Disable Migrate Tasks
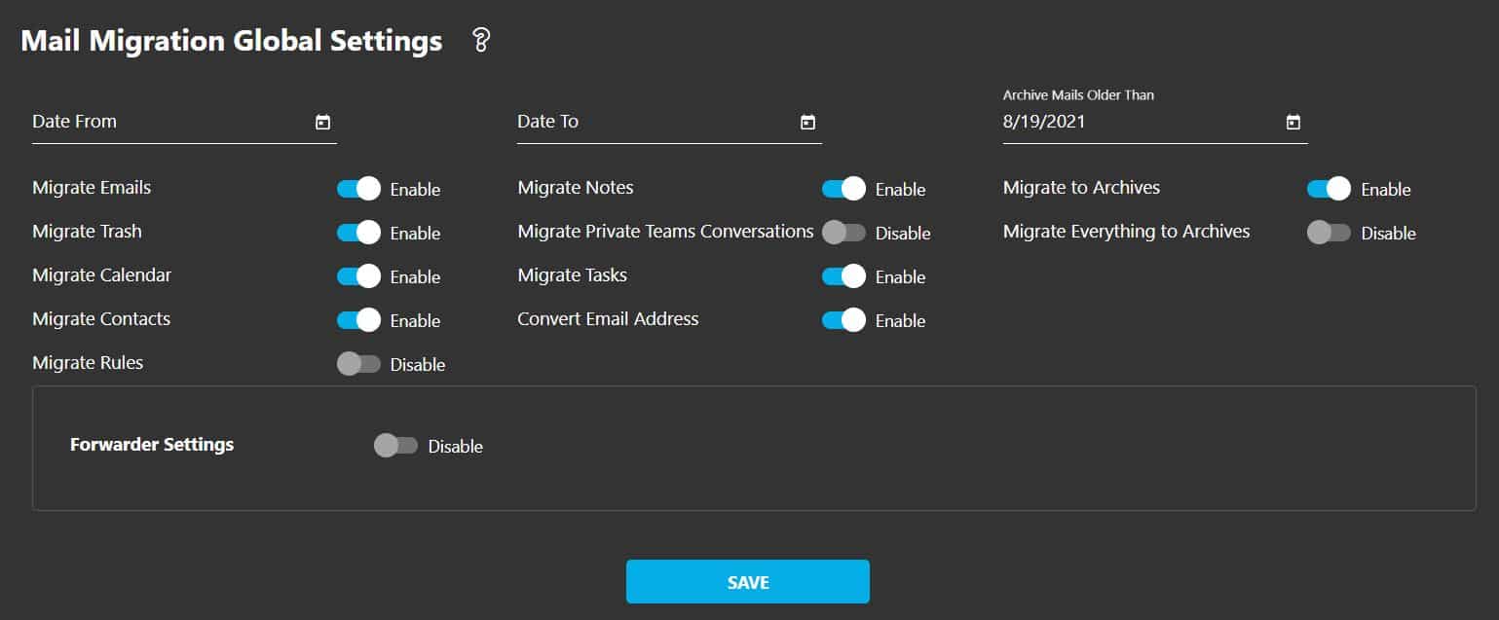1499x620 pixels. coord(843,276)
